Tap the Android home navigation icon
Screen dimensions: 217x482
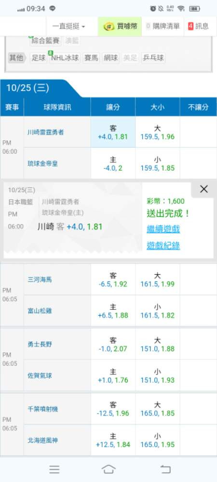pos(108,469)
